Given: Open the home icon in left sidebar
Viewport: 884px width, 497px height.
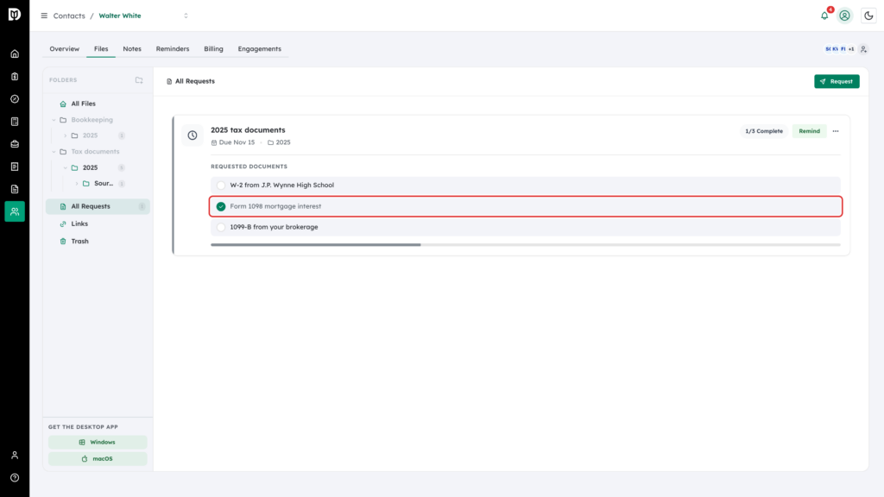Looking at the screenshot, I should click(15, 54).
